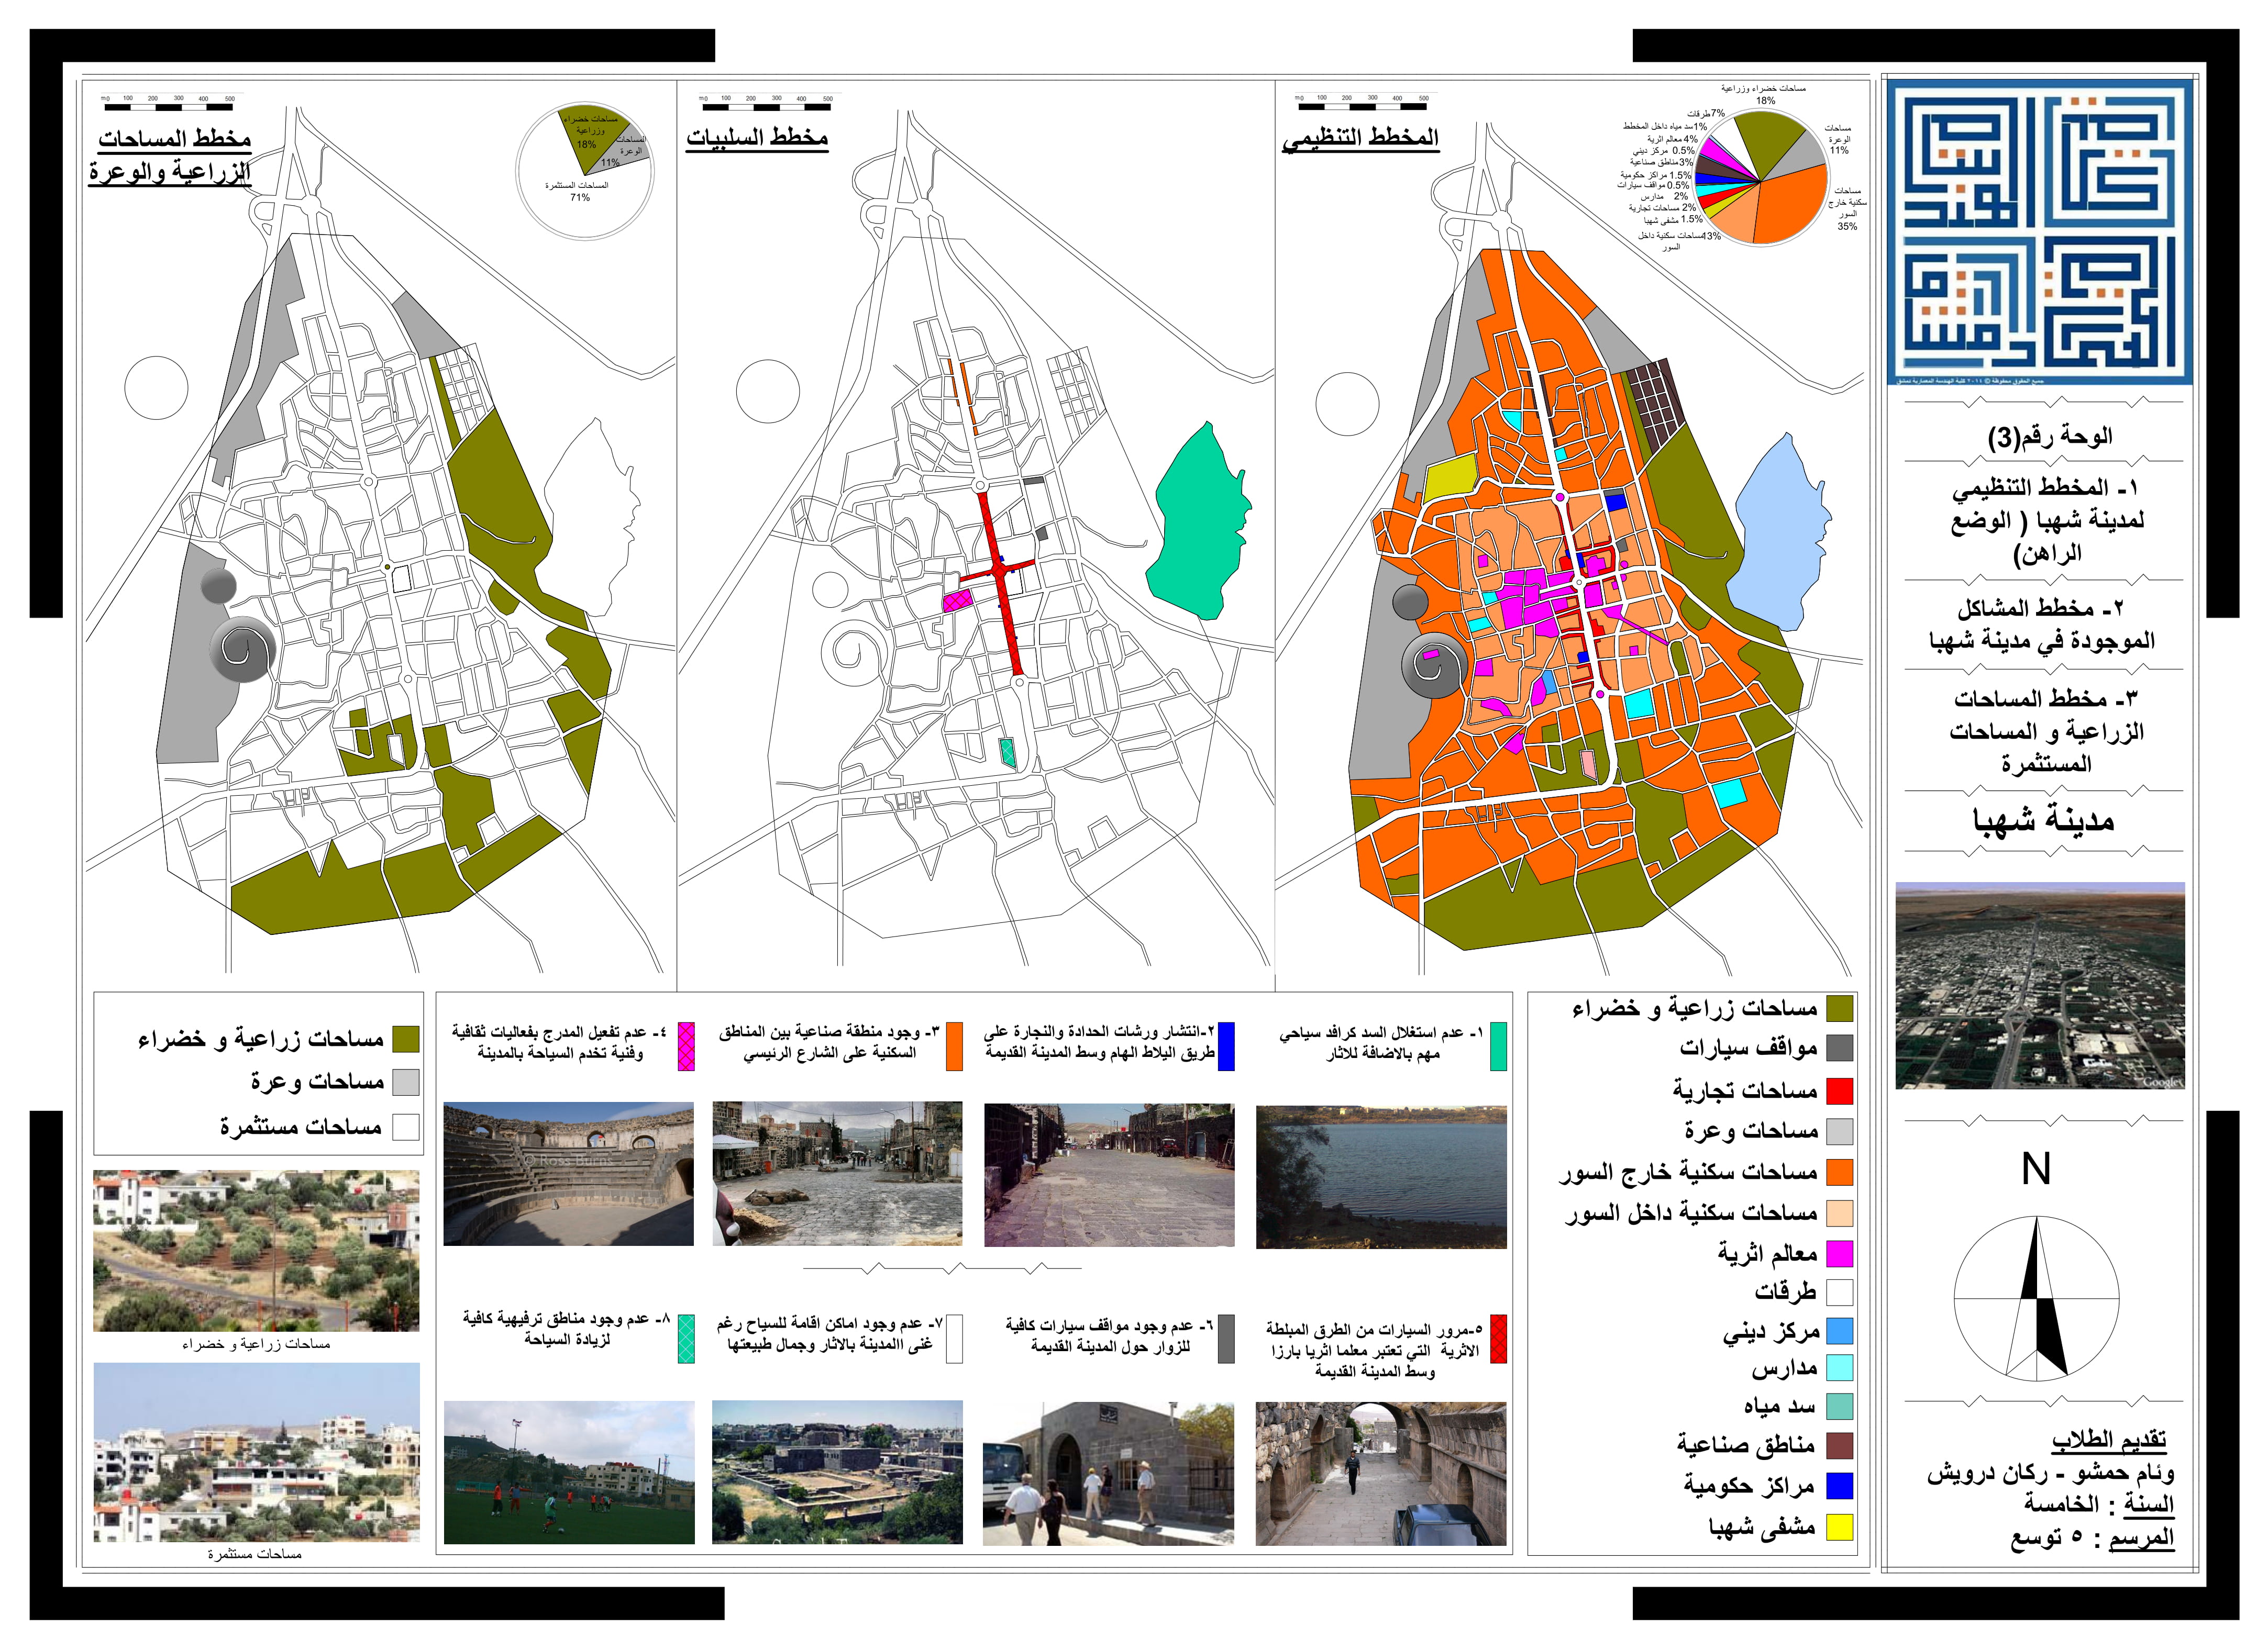Click the مواقف سيارات gray legend marker
2268x1649 pixels.
(x=1840, y=1049)
